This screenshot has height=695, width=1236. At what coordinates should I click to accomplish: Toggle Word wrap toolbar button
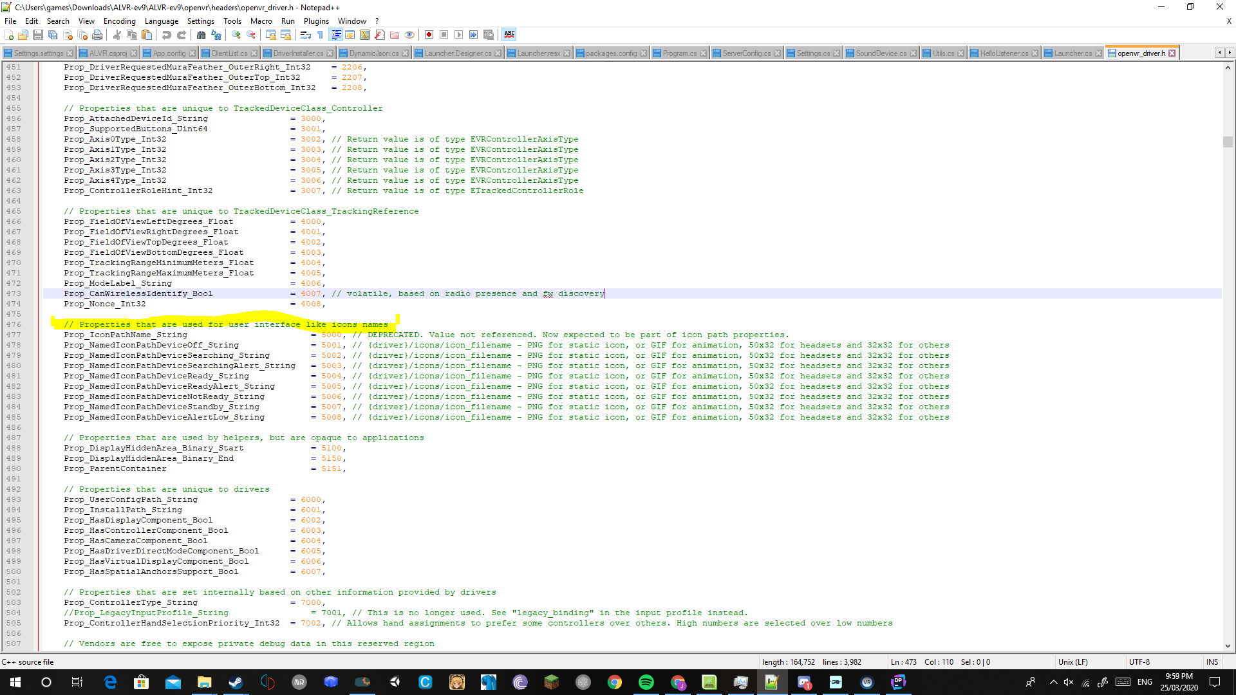(x=306, y=35)
